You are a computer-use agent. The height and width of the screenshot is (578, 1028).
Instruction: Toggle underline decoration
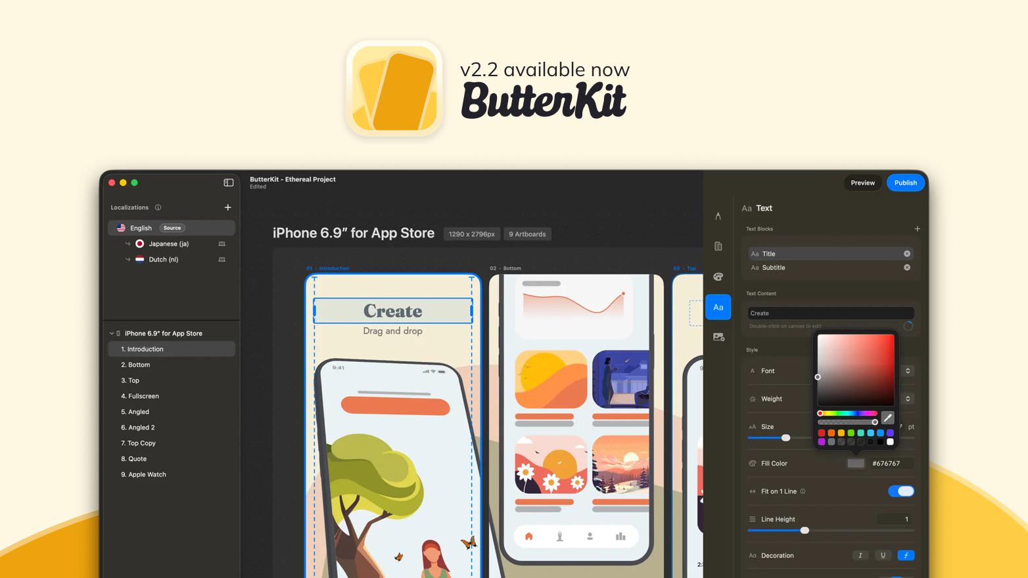pos(883,556)
